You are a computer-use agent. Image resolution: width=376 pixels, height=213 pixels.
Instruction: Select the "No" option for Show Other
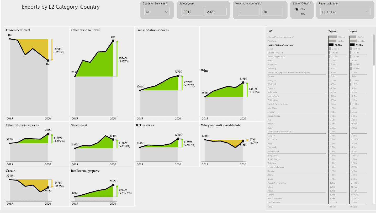[x=297, y=9]
